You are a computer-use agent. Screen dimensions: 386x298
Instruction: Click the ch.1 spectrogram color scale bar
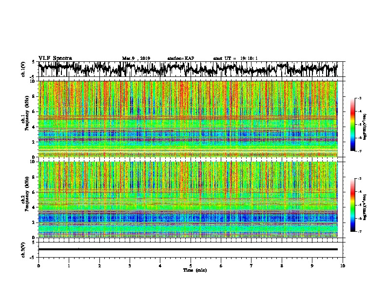[x=352, y=125]
